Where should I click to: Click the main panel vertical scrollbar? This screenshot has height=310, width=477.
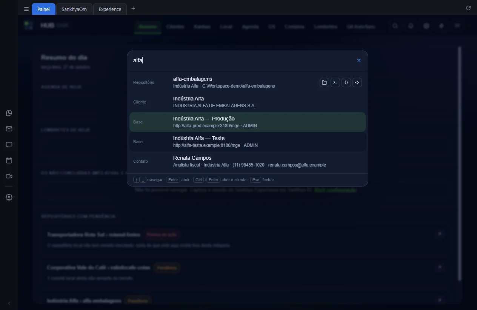(460, 164)
